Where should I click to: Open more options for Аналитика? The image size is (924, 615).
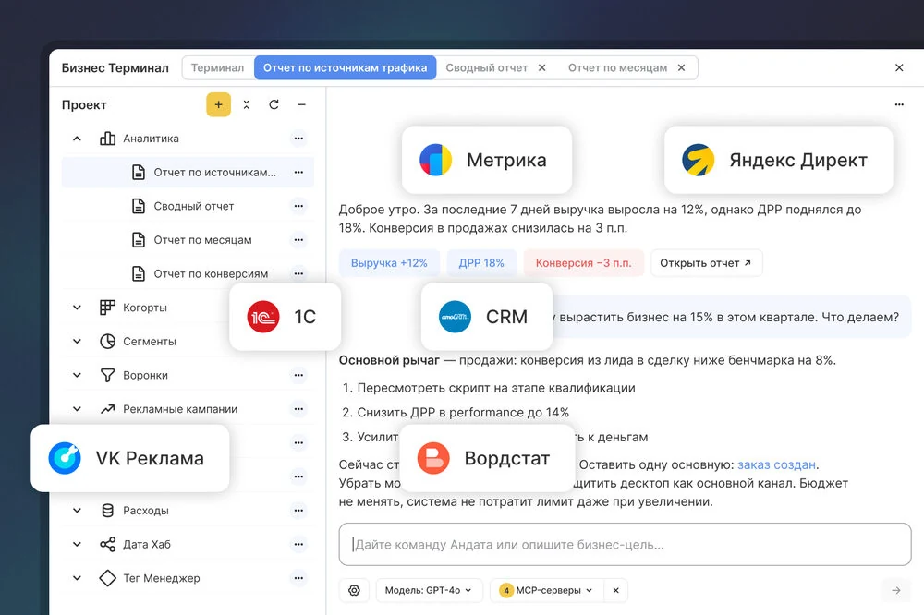coord(298,139)
